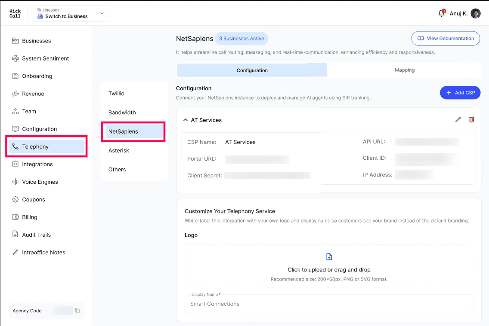Go to the Onboarding section
The width and height of the screenshot is (489, 326).
coord(37,76)
